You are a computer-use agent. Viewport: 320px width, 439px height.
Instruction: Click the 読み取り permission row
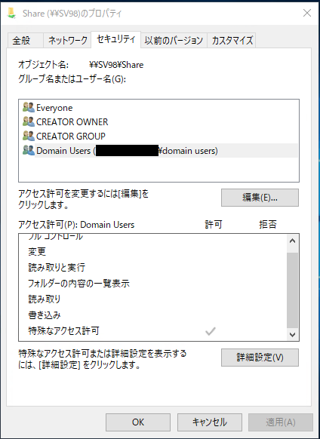152,299
